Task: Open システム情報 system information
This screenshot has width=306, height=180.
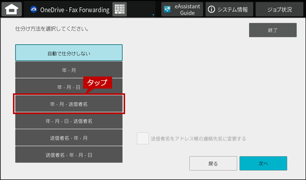Action: 229,9
